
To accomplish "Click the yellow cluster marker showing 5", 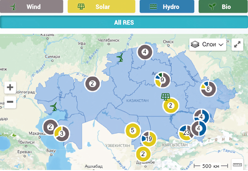I will [x=132, y=130].
